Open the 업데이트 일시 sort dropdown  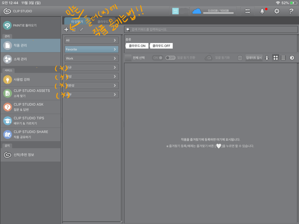(254, 58)
